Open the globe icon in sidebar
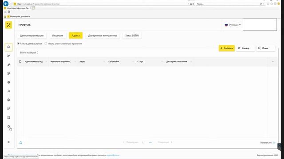Screen dimensions: 284x159 point(8,82)
